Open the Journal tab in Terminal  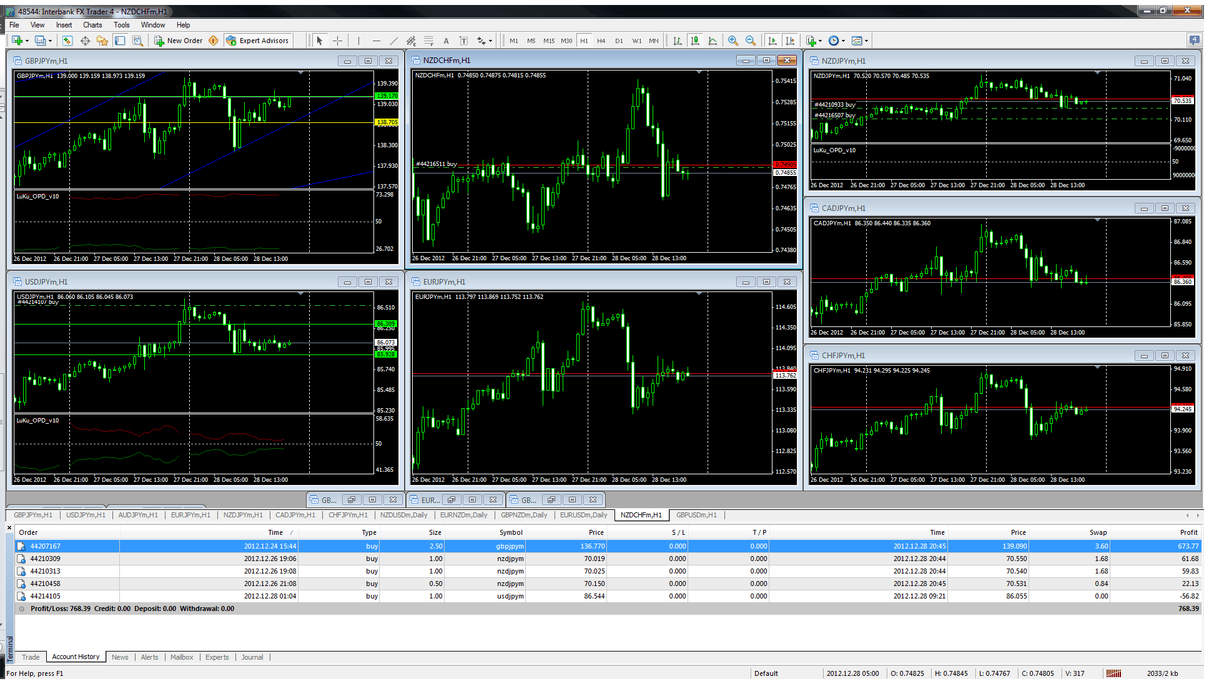click(252, 657)
